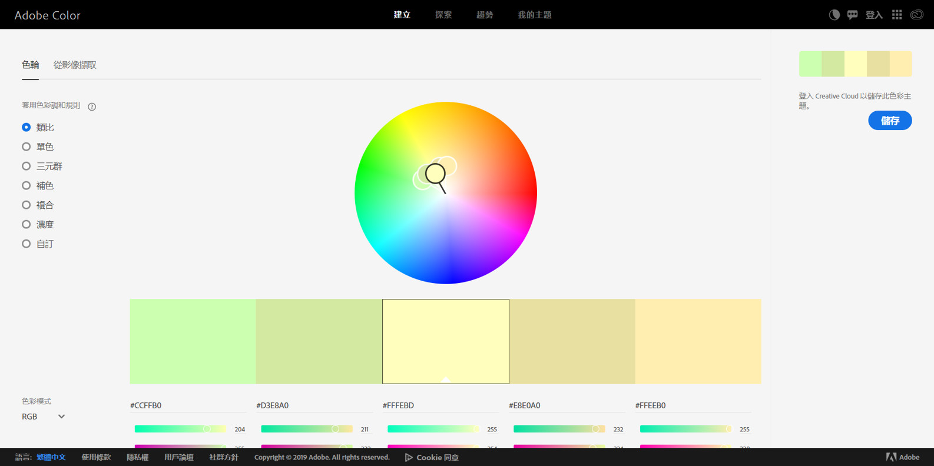Image resolution: width=934 pixels, height=466 pixels.
Task: Select the #CCFFB0 light green swatch
Action: (193, 341)
